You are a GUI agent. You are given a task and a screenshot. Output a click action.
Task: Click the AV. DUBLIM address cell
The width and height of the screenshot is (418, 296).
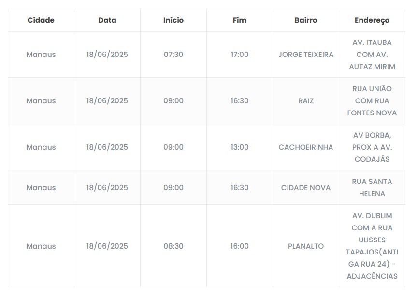click(x=372, y=246)
